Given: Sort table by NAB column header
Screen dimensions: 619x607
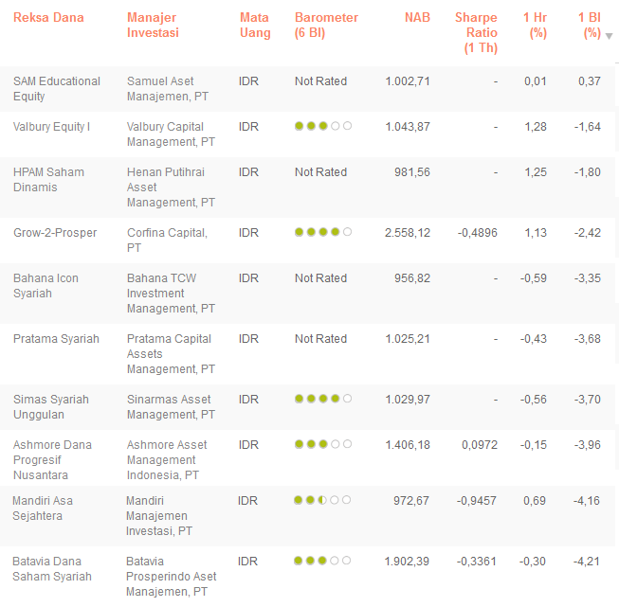Looking at the screenshot, I should point(416,18).
